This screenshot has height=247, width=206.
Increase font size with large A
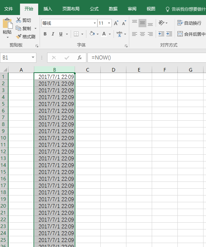tap(116, 23)
